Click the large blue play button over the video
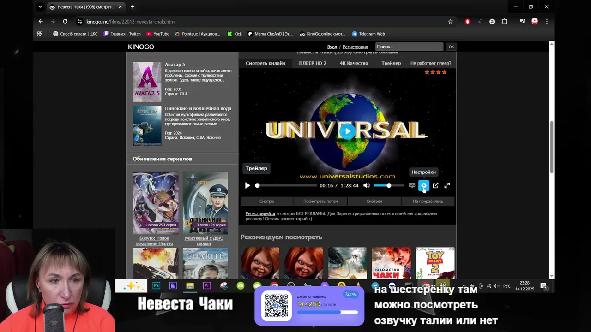 [347, 131]
